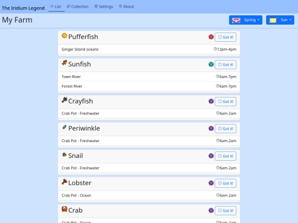Click the Lobster name
This screenshot has height=223, width=298.
[80, 183]
